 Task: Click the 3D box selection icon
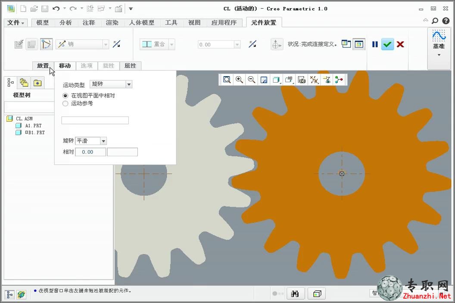[317, 294]
